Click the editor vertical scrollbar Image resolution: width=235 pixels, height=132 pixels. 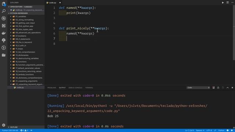click(234, 33)
